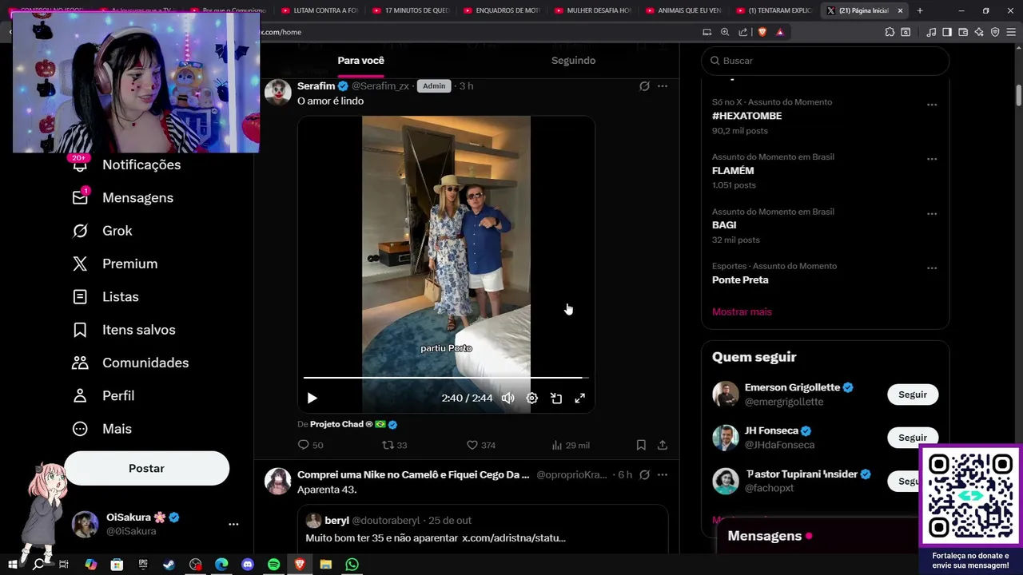Reply to Serafim's post with 50 comments
Viewport: 1023px width, 575px height.
[310, 445]
